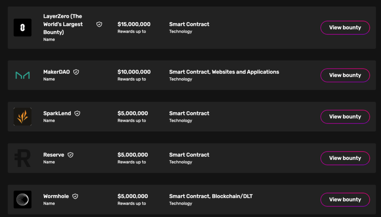View bounty for Wormhole program
Image resolution: width=381 pixels, height=217 pixels.
point(345,200)
